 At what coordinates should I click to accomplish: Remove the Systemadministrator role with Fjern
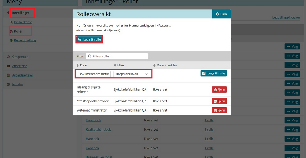[219, 110]
